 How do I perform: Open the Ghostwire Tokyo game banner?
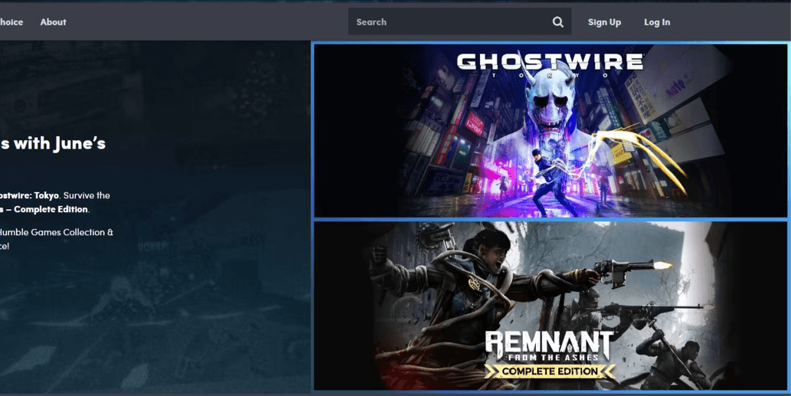click(x=551, y=131)
